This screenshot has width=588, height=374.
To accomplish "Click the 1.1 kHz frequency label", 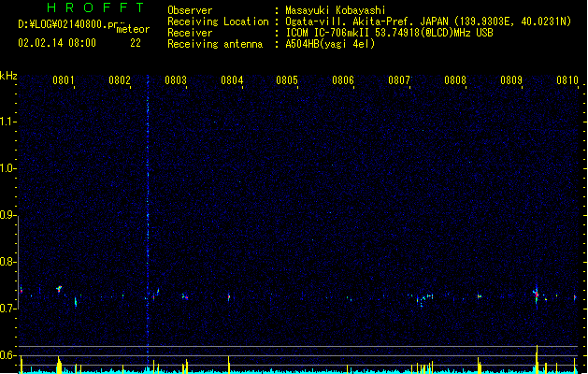I will (8, 122).
